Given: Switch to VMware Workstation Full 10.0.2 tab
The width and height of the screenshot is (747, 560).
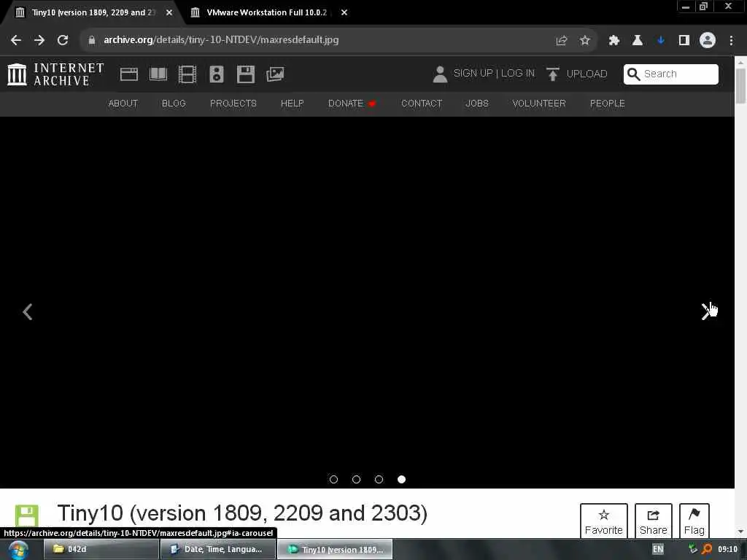Looking at the screenshot, I should pyautogui.click(x=267, y=12).
